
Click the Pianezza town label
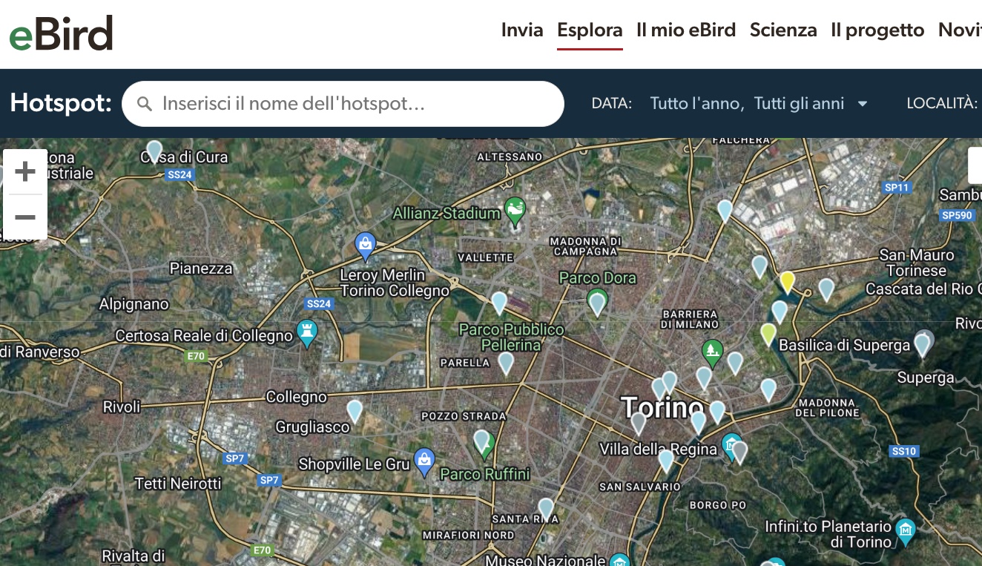click(x=201, y=269)
